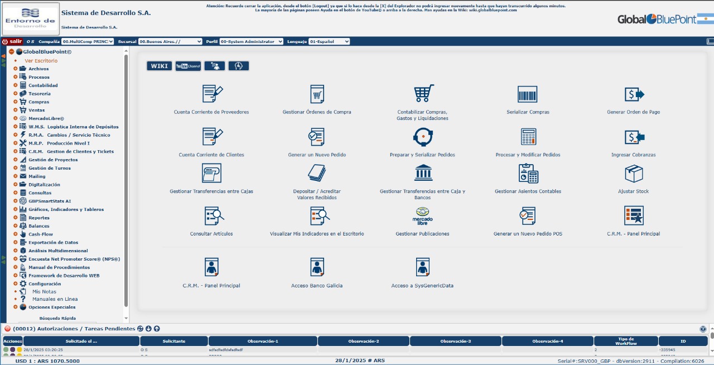Click the Ajustar Stock box icon
The height and width of the screenshot is (365, 714).
[634, 174]
